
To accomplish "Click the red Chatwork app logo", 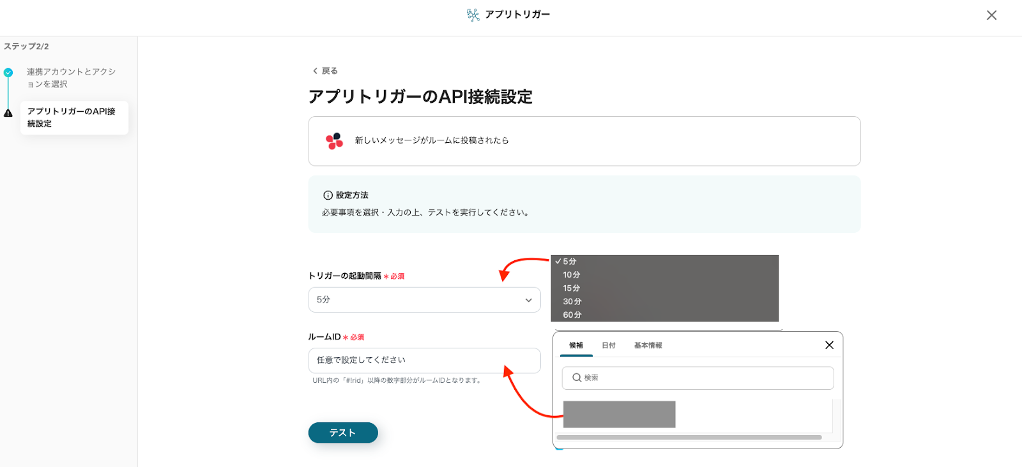I will click(334, 141).
